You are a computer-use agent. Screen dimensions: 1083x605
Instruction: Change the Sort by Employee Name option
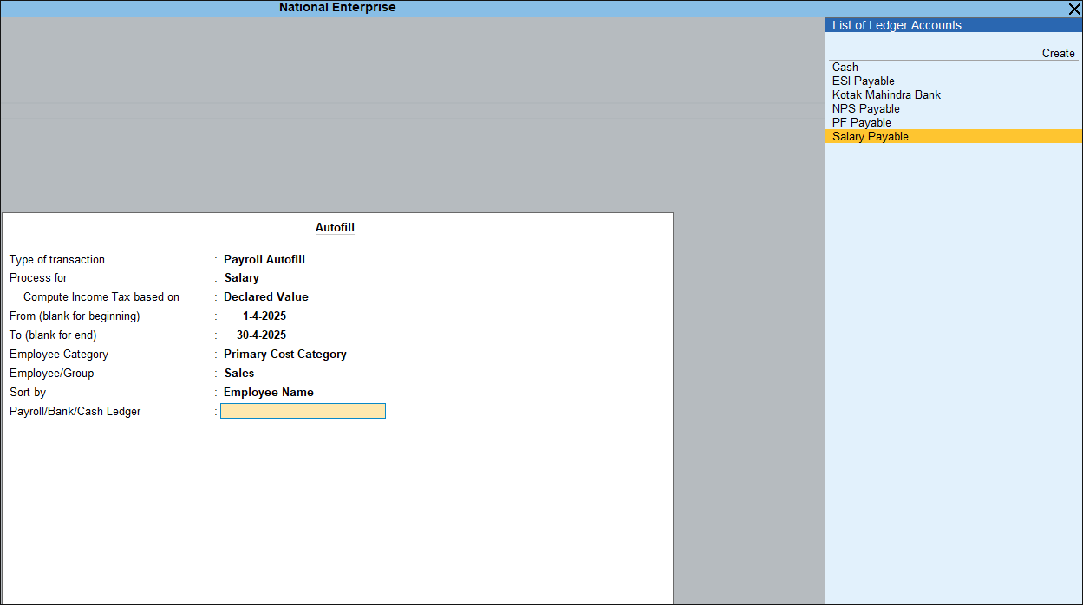(269, 393)
